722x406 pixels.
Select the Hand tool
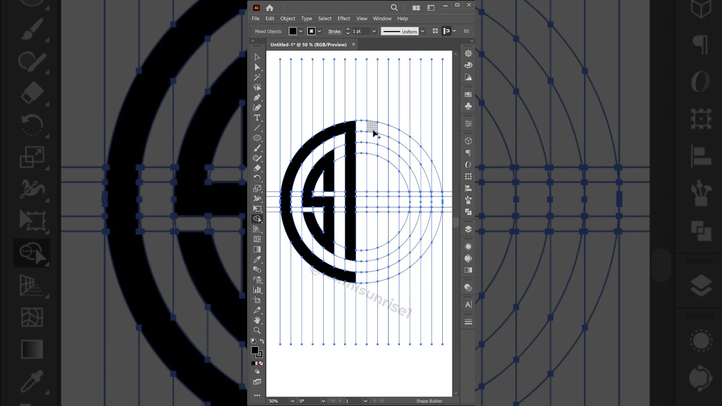pos(257,320)
